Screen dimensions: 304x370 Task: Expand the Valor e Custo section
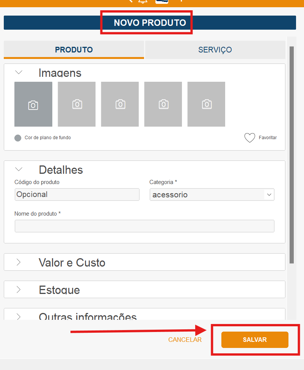[19, 262]
